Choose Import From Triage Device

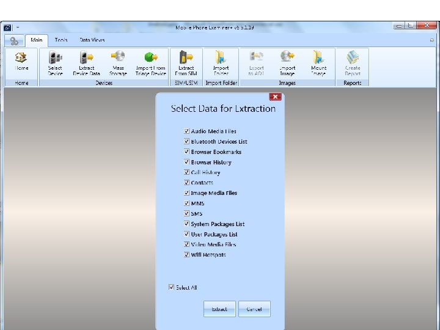151,63
